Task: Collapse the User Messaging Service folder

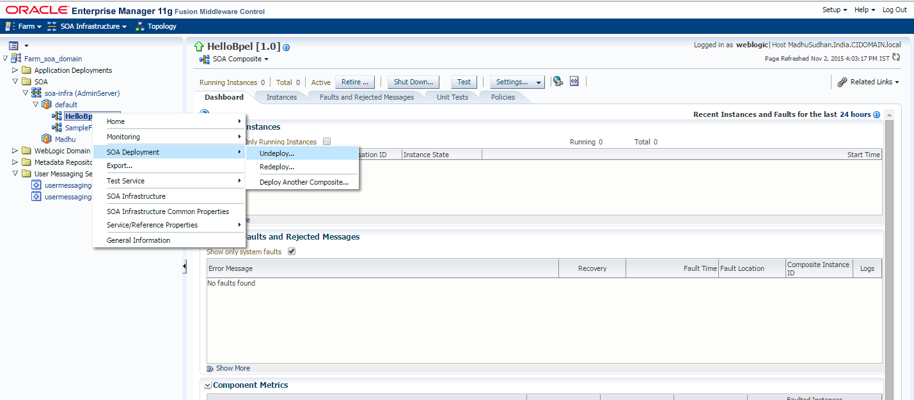Action: [15, 174]
